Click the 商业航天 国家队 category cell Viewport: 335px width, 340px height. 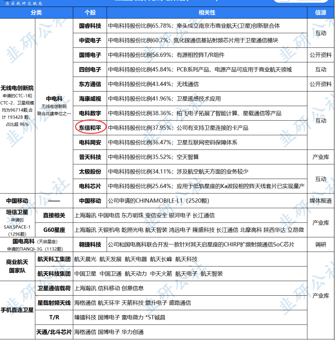(17, 266)
